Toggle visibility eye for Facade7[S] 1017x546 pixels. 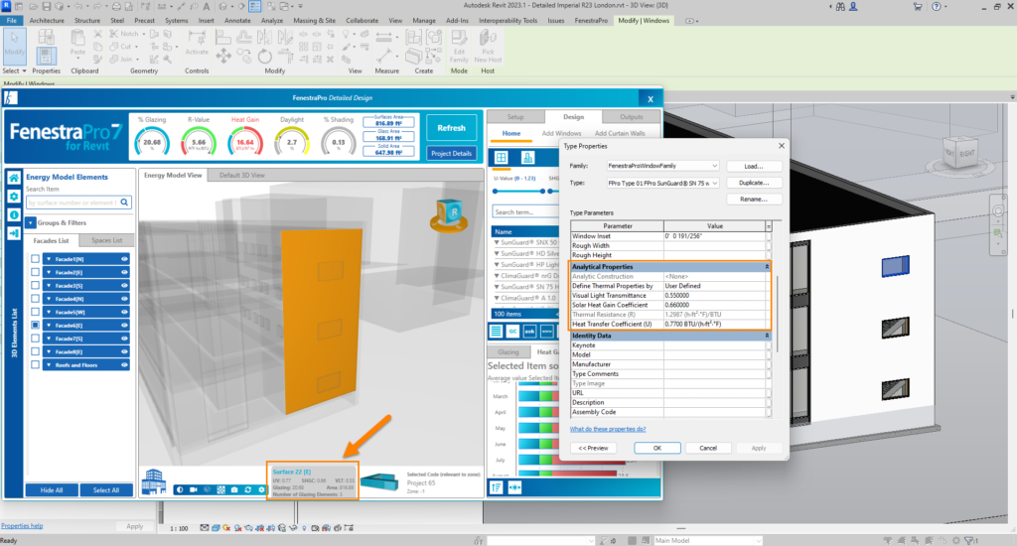(124, 339)
